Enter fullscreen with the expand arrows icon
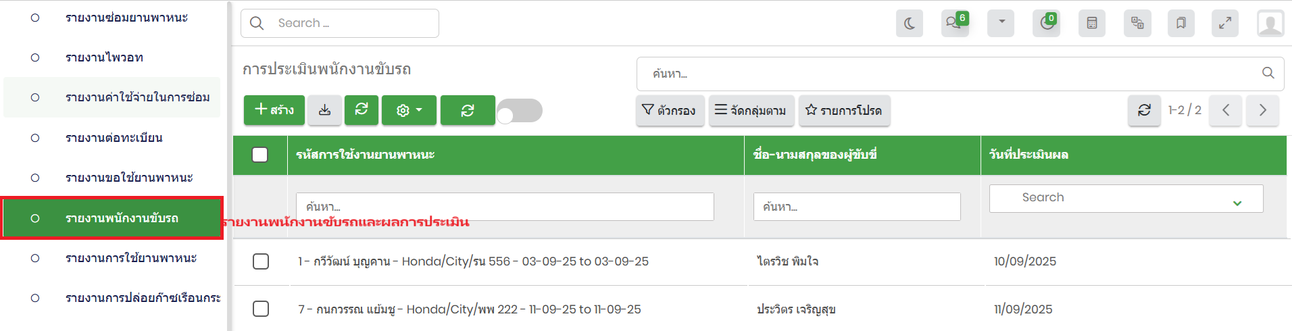1292x331 pixels. click(x=1224, y=24)
